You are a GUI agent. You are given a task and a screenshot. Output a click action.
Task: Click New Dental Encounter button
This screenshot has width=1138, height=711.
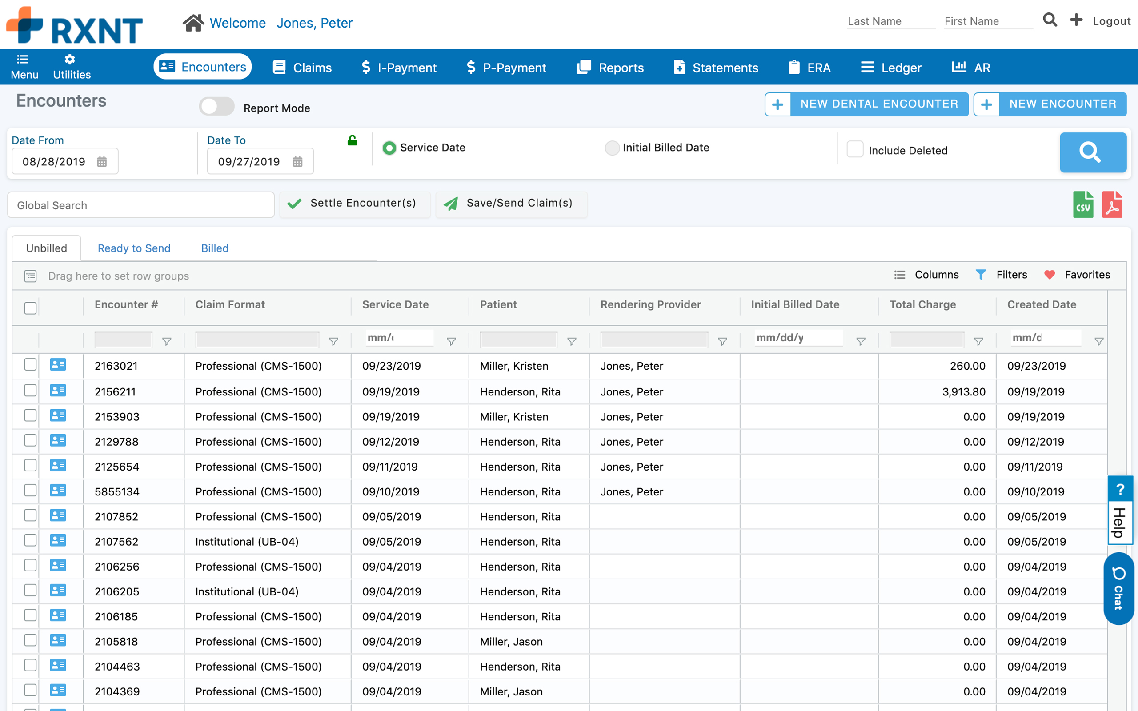pyautogui.click(x=866, y=104)
